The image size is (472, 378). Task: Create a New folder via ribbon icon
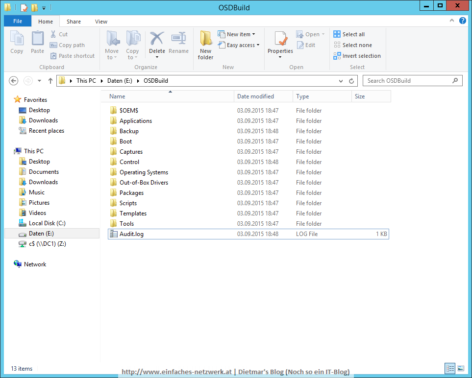click(x=205, y=39)
